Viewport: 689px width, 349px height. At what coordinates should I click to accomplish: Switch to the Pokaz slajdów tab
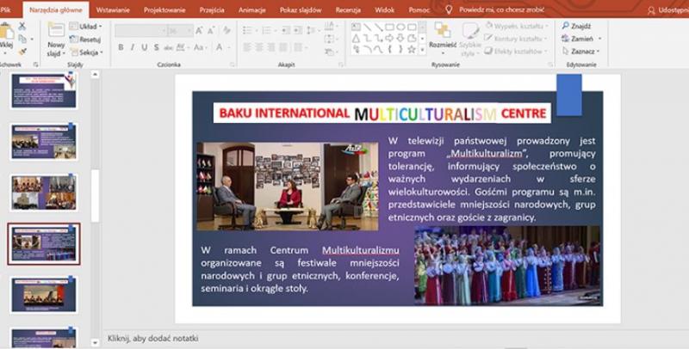tap(301, 9)
